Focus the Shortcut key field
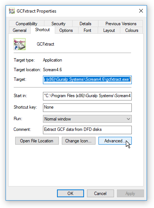 tap(87, 108)
